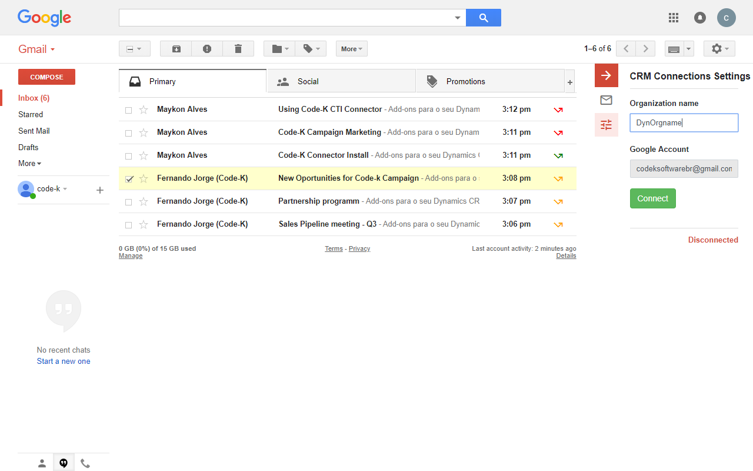The image size is (753, 471).
Task: Check the Code-K Campaign Marketing email
Action: (x=128, y=133)
